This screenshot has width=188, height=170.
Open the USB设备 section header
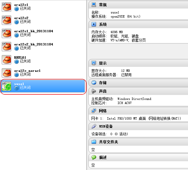(x=138, y=126)
